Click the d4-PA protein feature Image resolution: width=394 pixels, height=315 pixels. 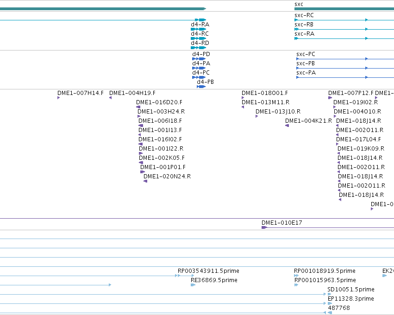pos(199,68)
